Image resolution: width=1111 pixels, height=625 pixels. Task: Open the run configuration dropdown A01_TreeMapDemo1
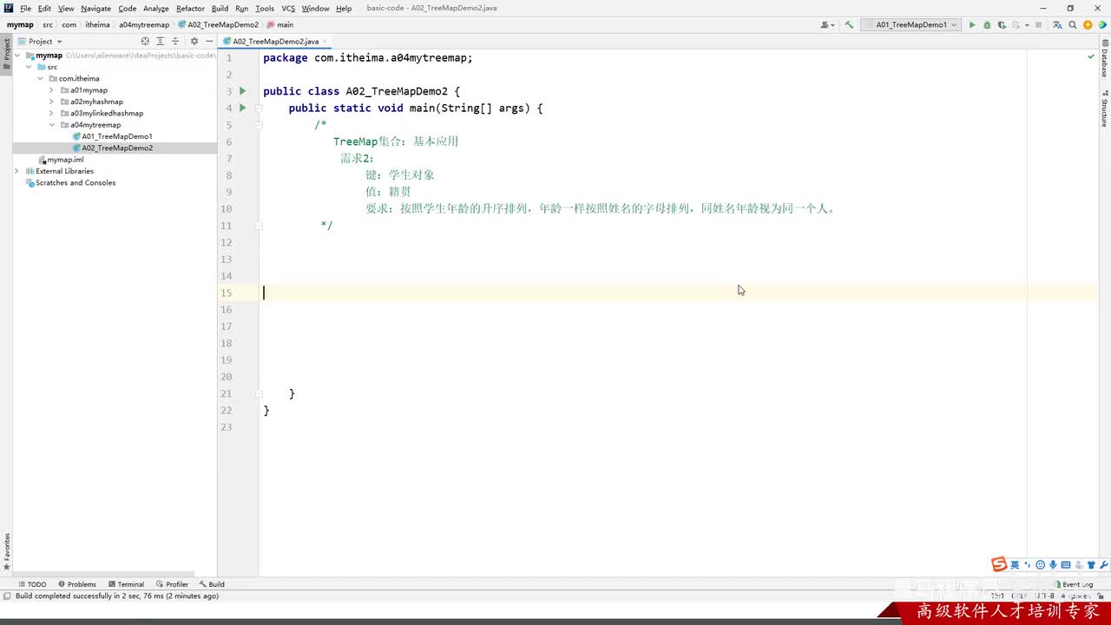pyautogui.click(x=910, y=25)
